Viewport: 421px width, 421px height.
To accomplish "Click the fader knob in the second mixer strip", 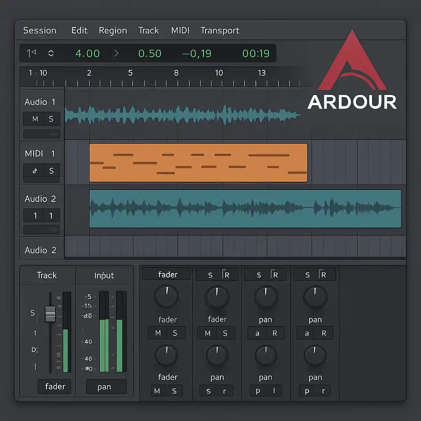I will (x=217, y=297).
